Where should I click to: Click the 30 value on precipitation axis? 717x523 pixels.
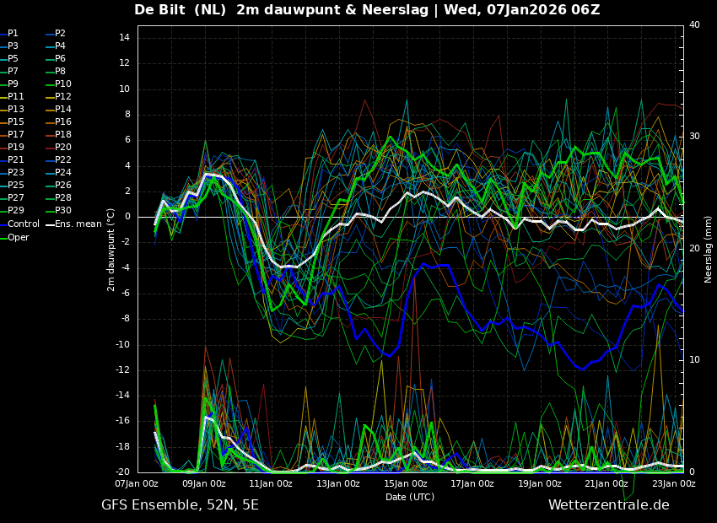click(x=694, y=137)
